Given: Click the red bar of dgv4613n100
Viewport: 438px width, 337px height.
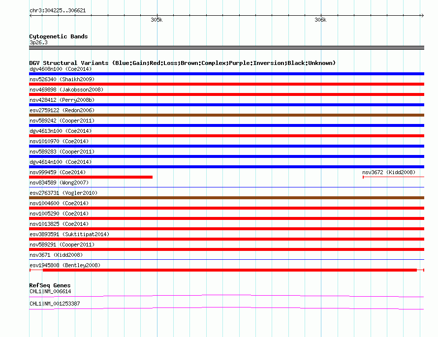Looking at the screenshot, I should [226, 136].
